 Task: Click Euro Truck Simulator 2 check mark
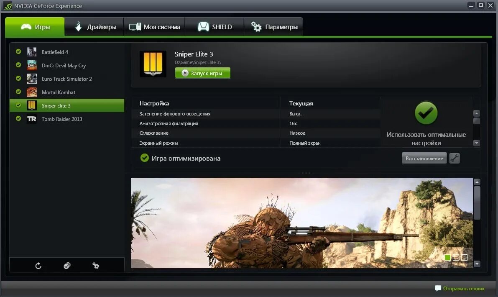[x=18, y=78]
